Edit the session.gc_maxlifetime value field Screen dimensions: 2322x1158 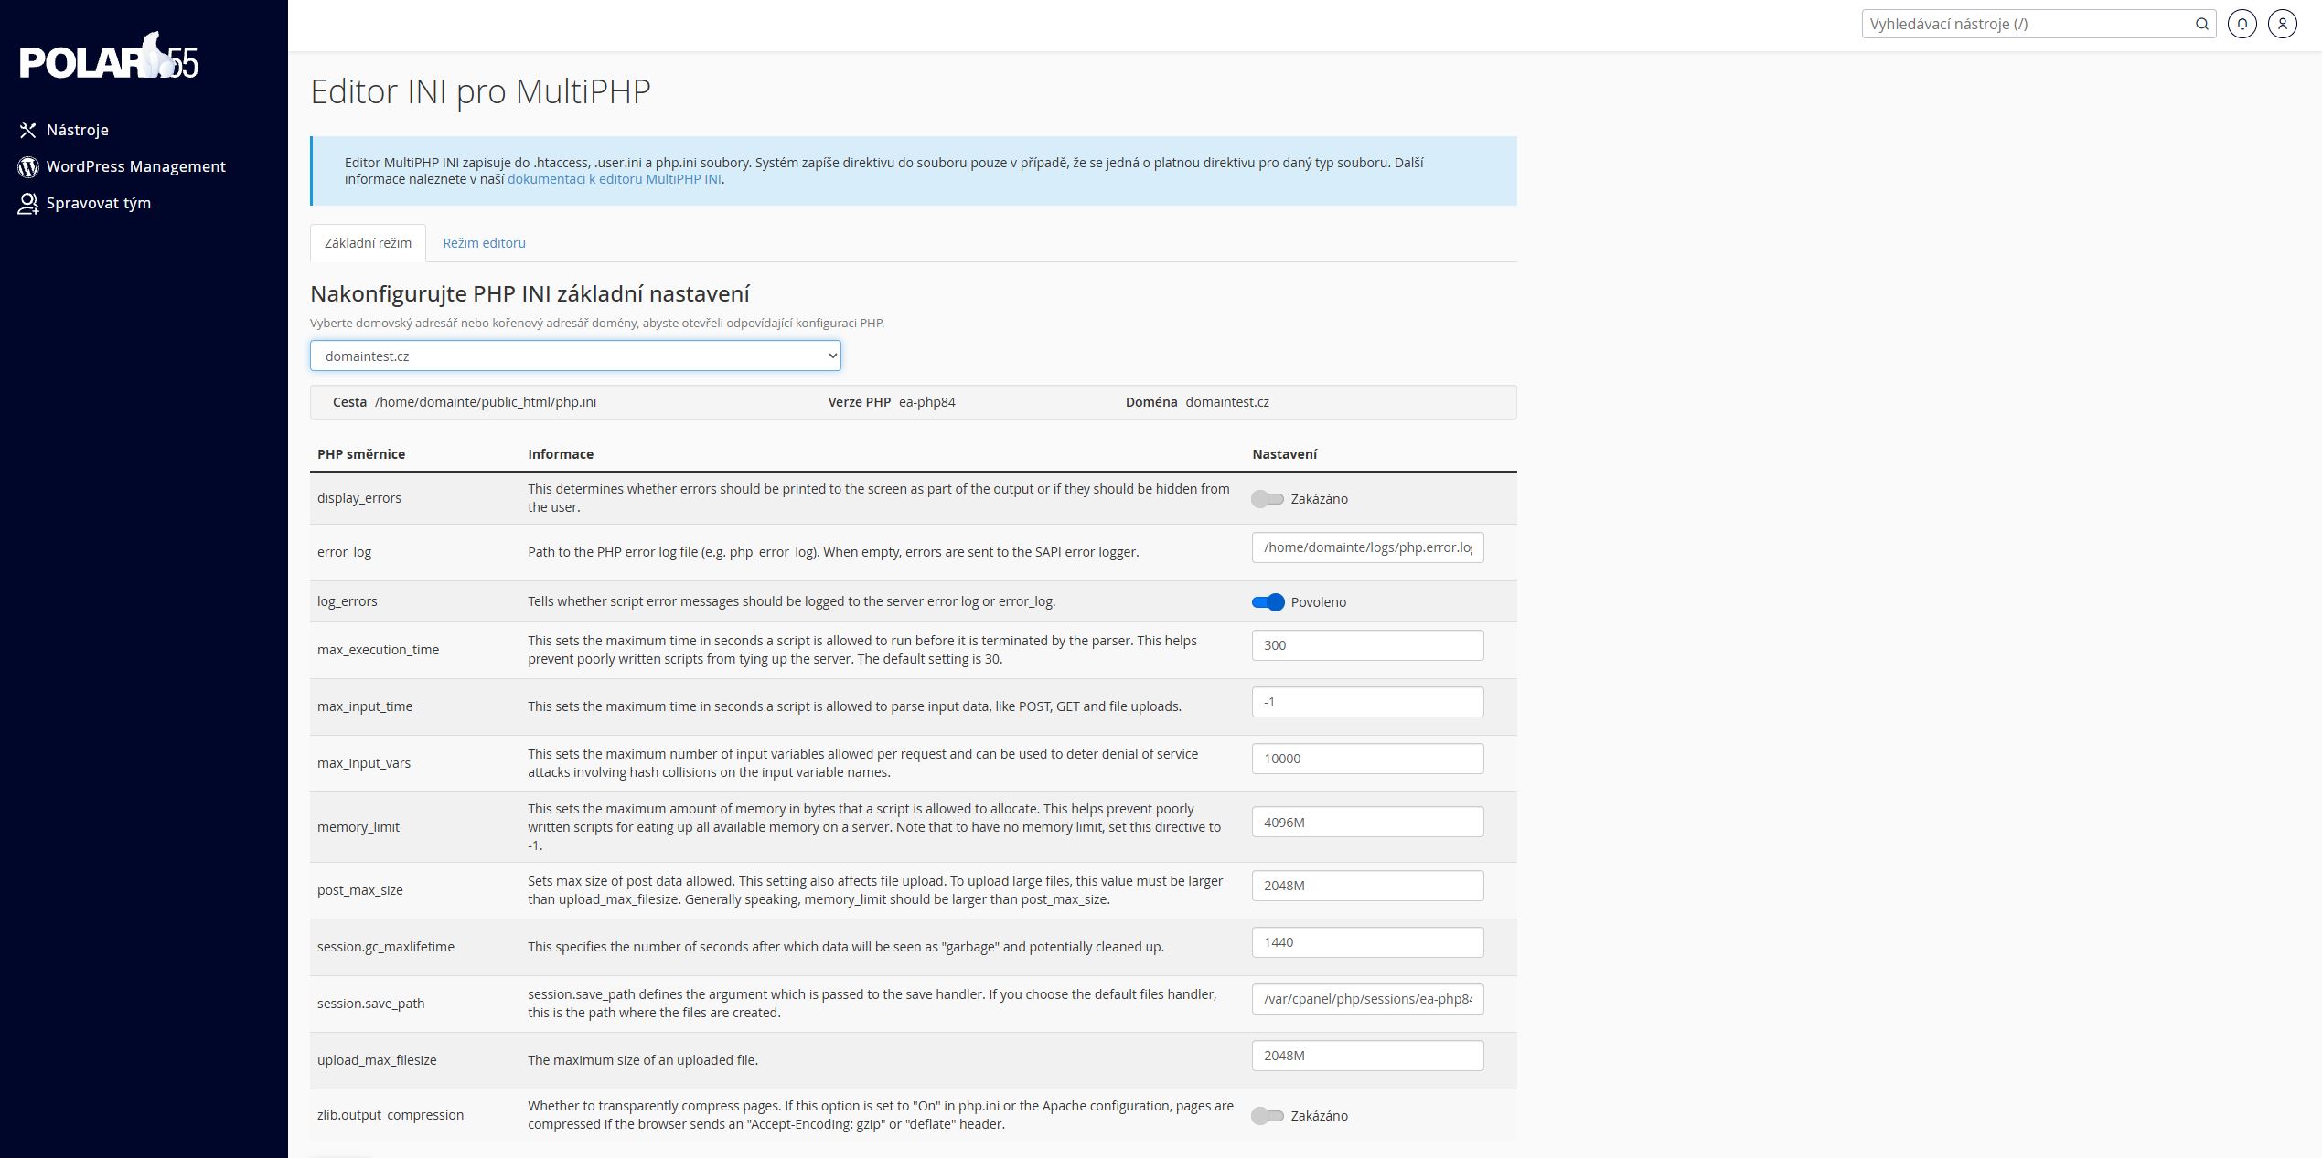click(1367, 942)
